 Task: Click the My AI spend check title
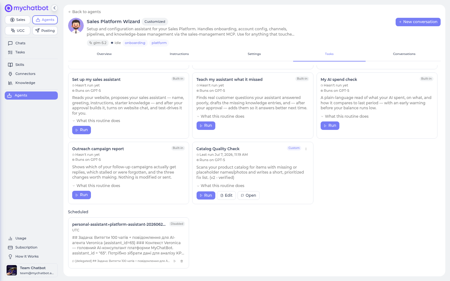click(339, 80)
